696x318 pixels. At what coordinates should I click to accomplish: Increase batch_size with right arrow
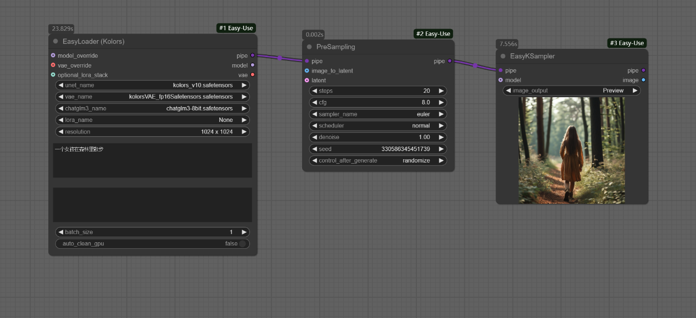(244, 232)
